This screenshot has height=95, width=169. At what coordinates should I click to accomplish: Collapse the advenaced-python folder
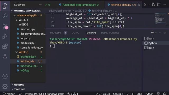[28, 15]
